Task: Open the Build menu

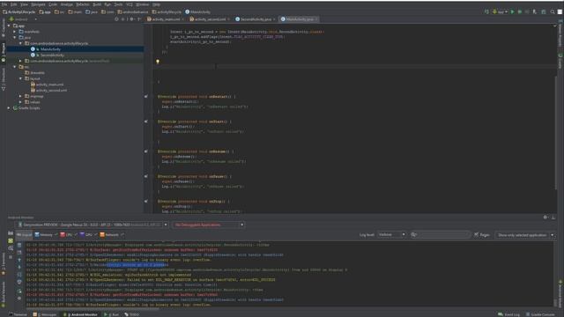Action: [x=97, y=4]
